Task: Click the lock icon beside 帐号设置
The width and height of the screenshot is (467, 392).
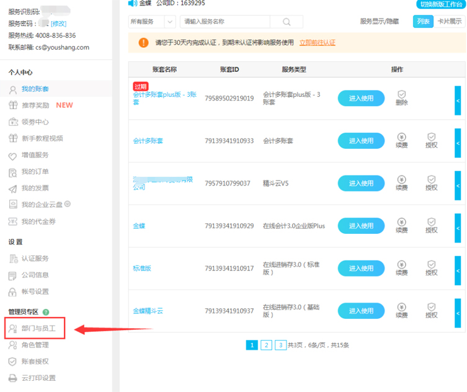Action: (12, 292)
